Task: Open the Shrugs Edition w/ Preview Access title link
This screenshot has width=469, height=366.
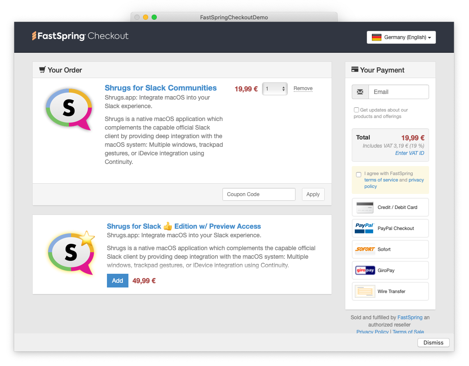Action: (184, 226)
